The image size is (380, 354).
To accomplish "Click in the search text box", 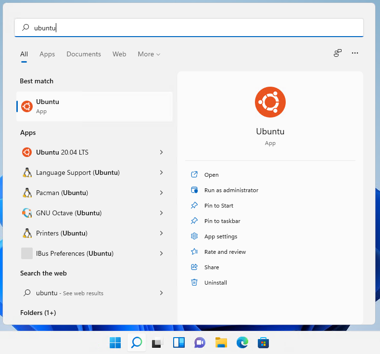I will (x=192, y=28).
